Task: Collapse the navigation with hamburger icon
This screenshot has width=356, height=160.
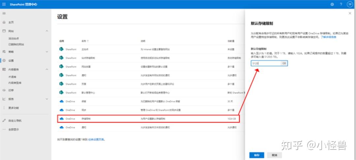Action: click(4, 14)
